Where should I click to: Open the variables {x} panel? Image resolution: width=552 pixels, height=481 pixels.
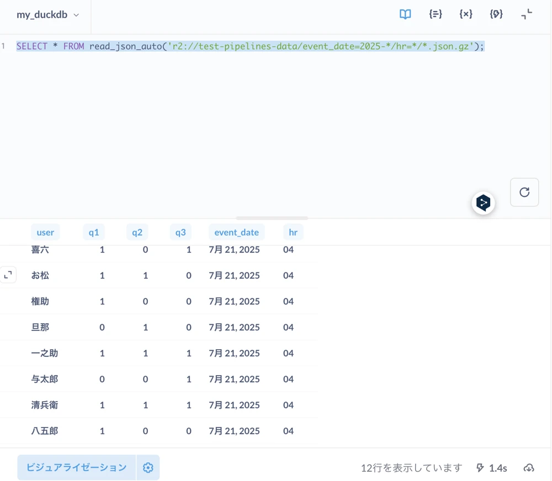coord(466,15)
